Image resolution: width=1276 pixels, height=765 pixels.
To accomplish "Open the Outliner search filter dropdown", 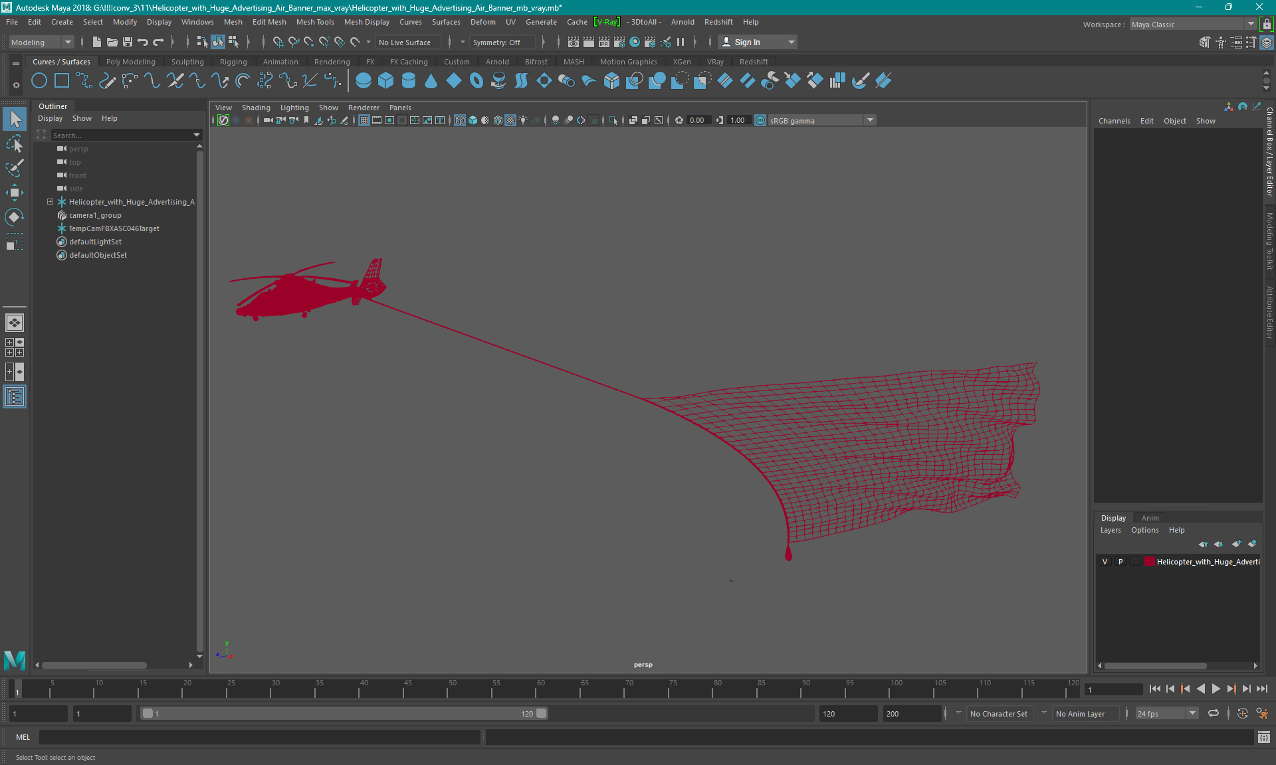I will coord(197,135).
